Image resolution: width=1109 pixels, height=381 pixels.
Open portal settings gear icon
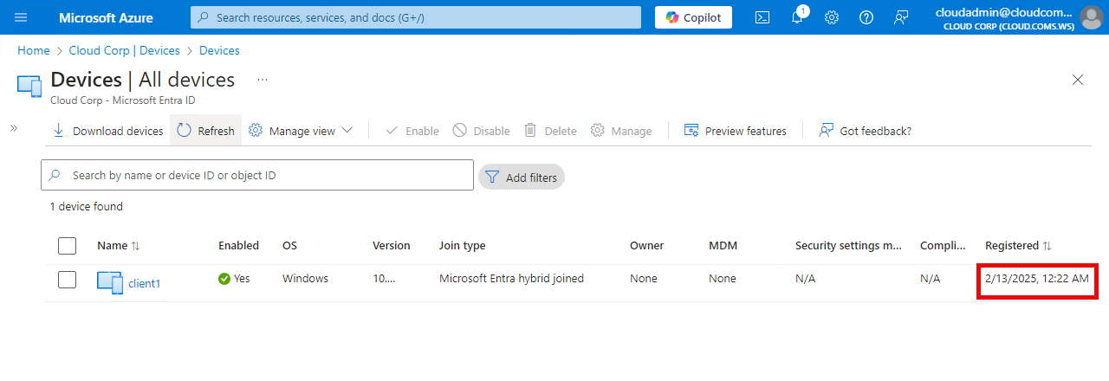832,17
